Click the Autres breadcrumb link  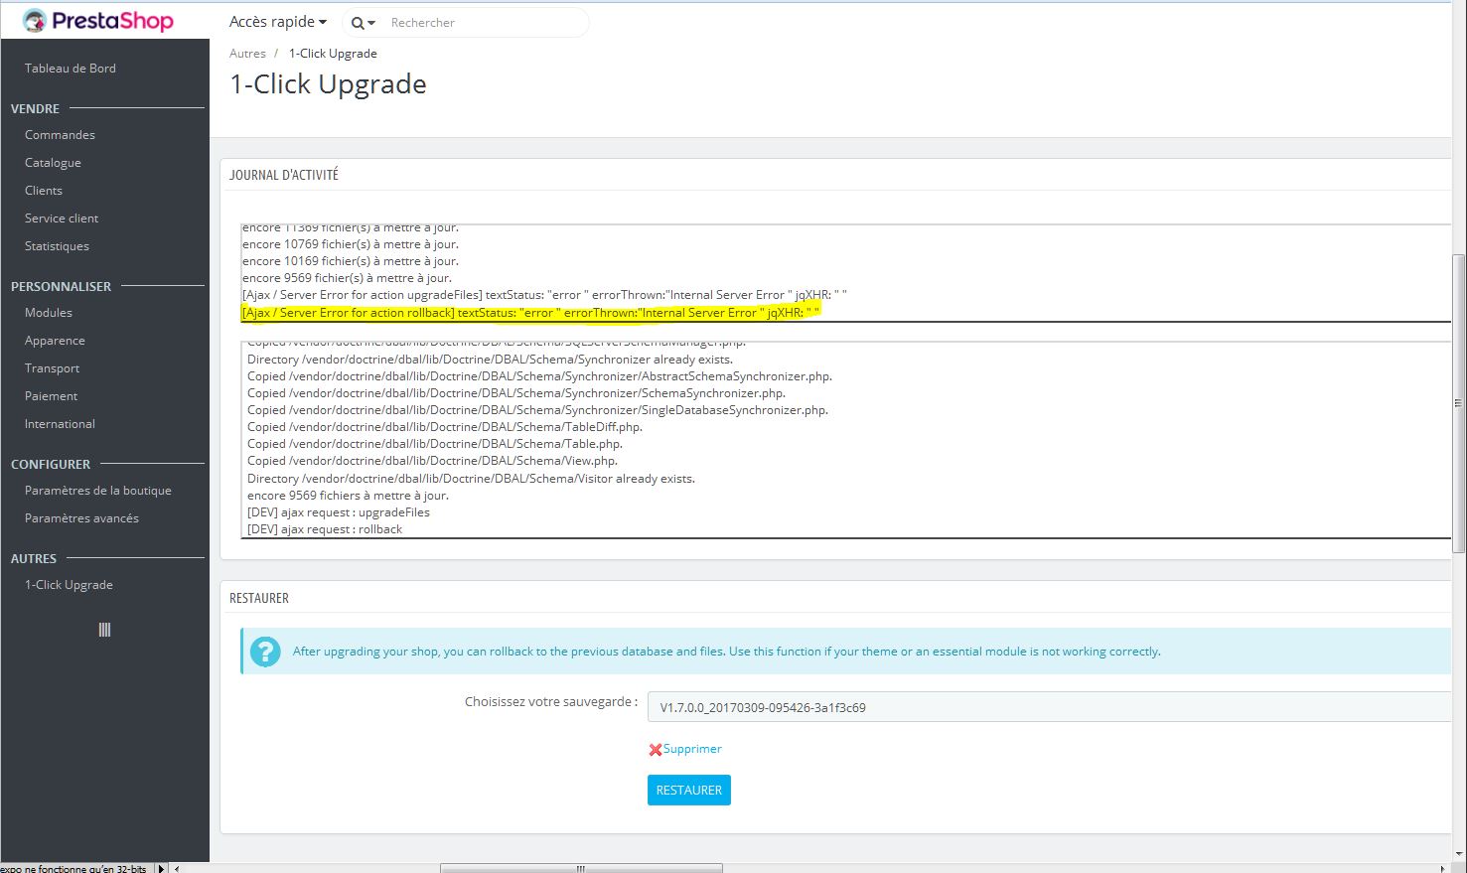tap(247, 54)
